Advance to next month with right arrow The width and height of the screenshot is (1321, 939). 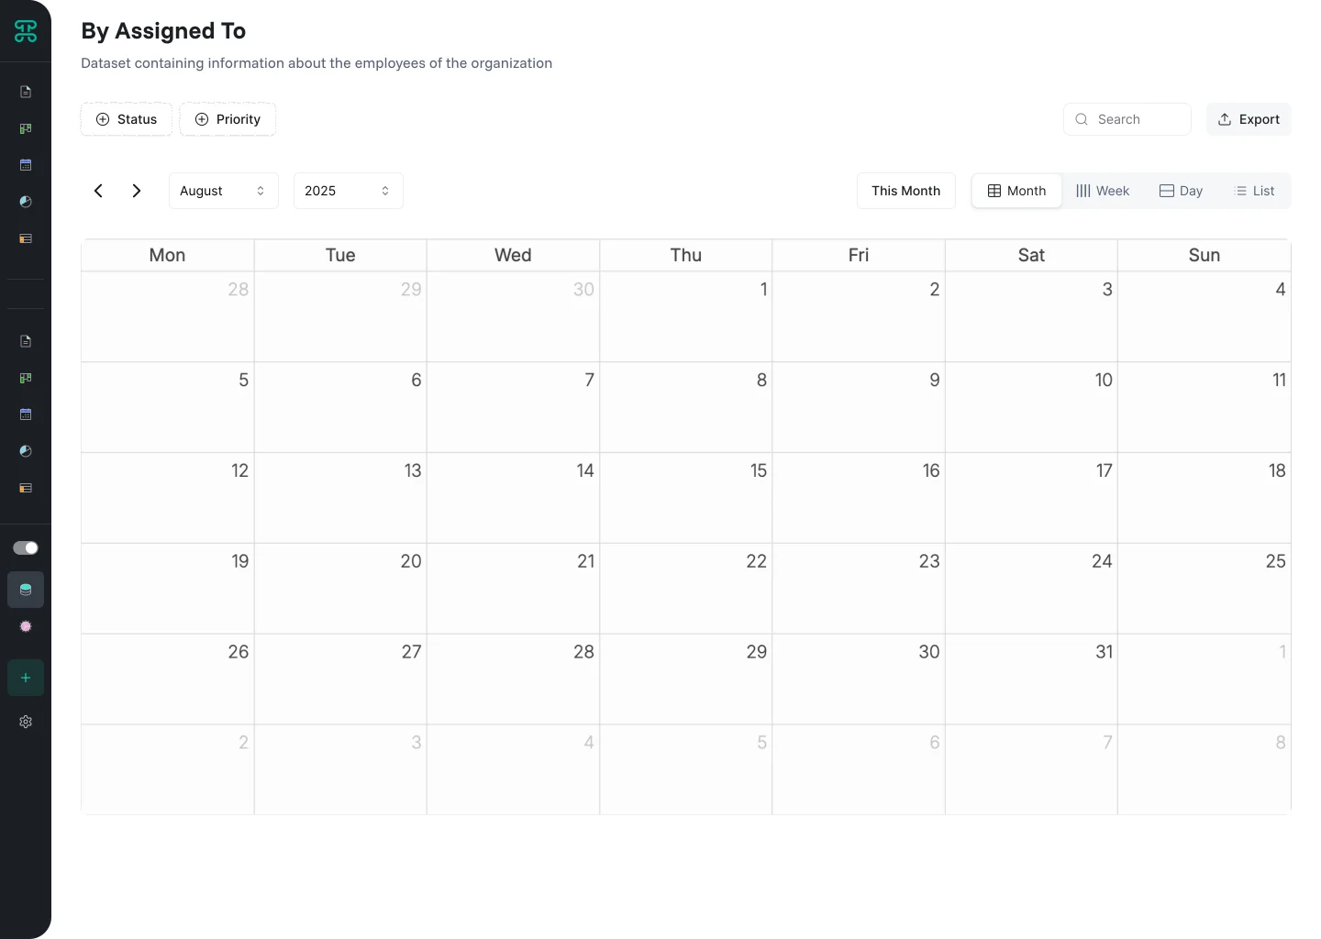pos(137,191)
